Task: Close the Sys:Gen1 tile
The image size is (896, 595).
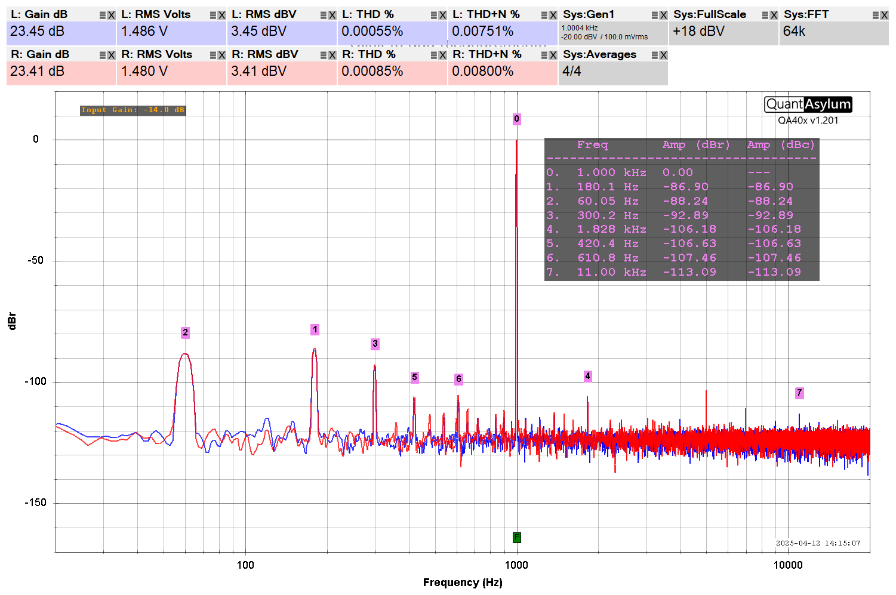Action: (x=663, y=16)
